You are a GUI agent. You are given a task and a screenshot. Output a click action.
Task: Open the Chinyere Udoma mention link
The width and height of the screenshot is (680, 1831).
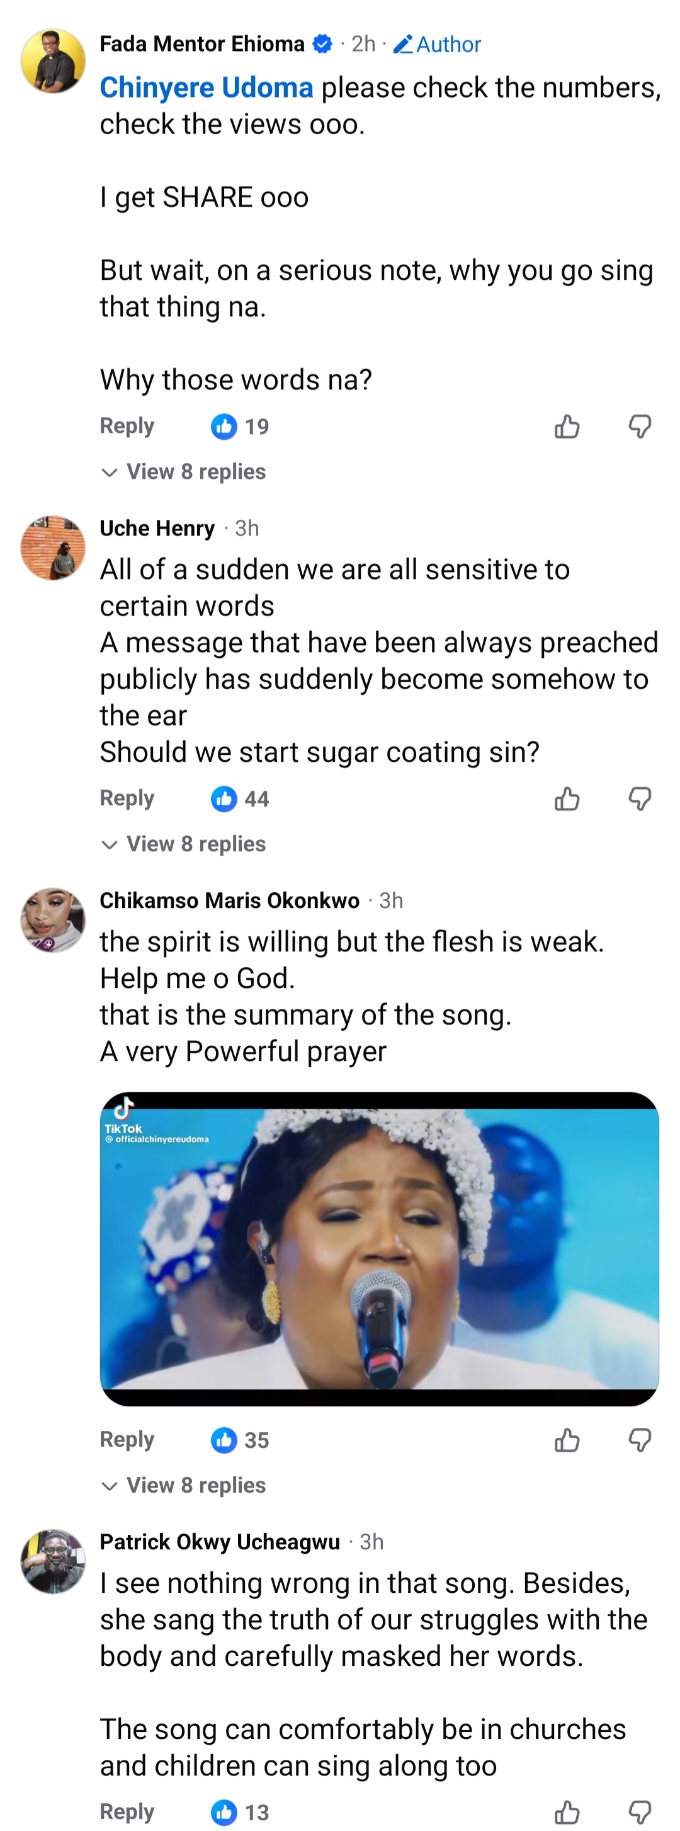point(206,88)
